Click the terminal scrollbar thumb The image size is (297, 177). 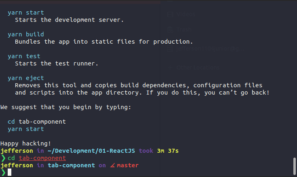(x=294, y=166)
